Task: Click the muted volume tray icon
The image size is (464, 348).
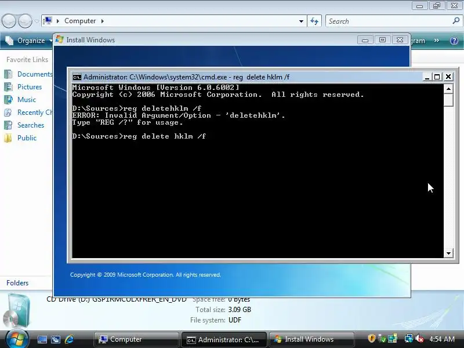Action: [419, 338]
